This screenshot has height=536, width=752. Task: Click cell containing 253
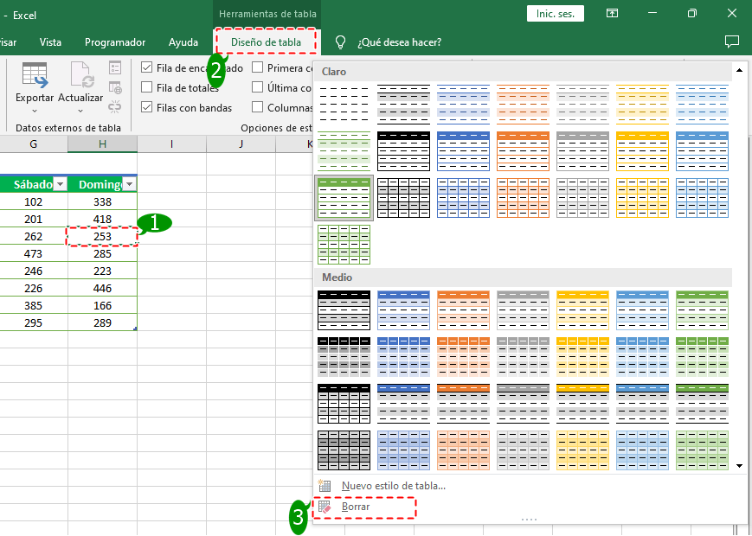tap(103, 236)
